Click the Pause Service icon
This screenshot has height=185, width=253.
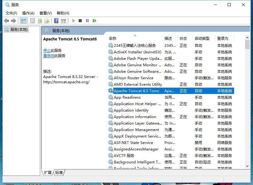(x=87, y=21)
